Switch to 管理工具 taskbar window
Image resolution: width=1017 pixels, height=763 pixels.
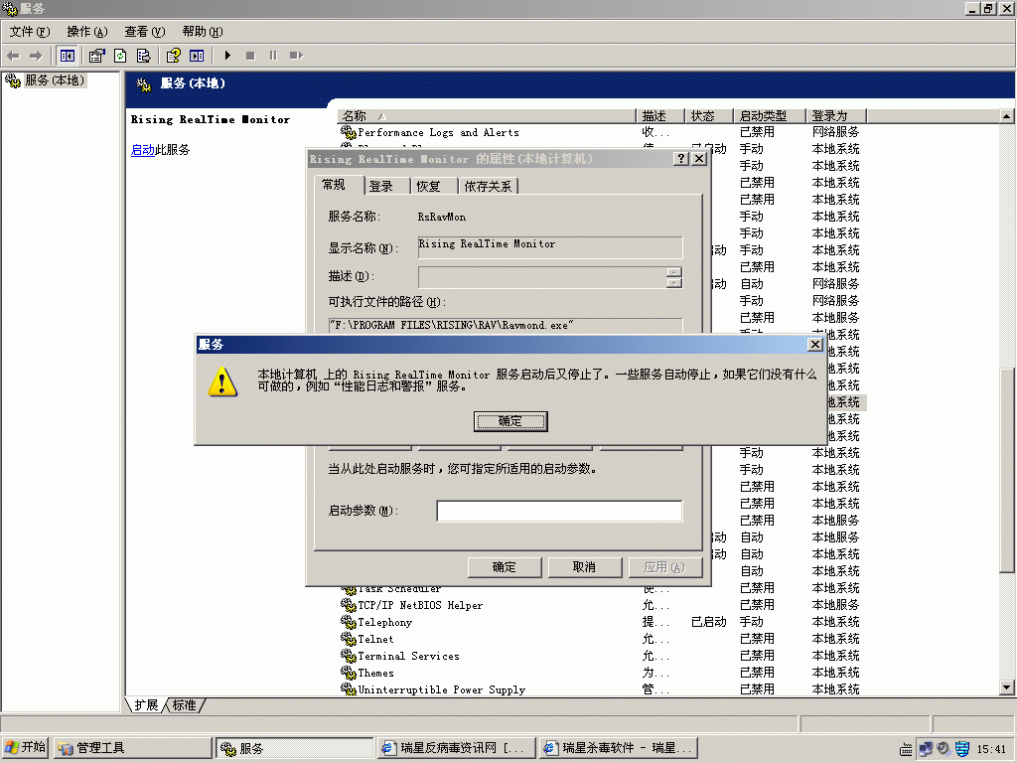coord(133,748)
